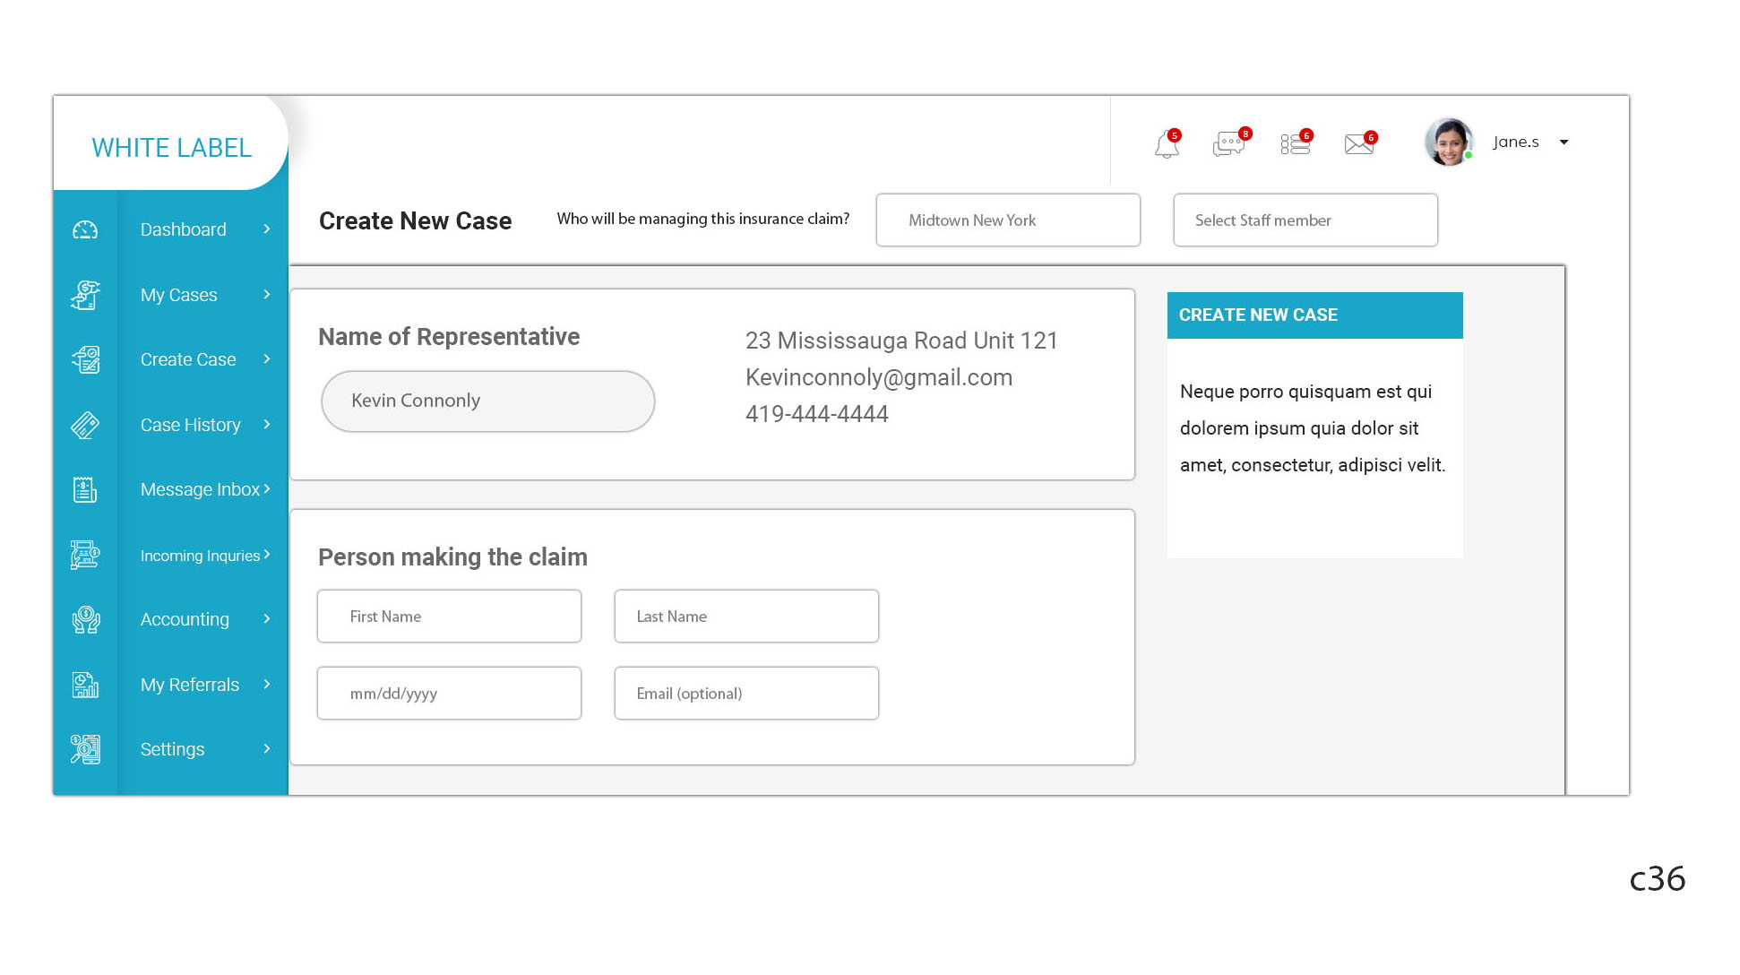Open the Jane.s user dropdown arrow
Image resolution: width=1740 pixels, height=975 pixels.
coord(1563,142)
